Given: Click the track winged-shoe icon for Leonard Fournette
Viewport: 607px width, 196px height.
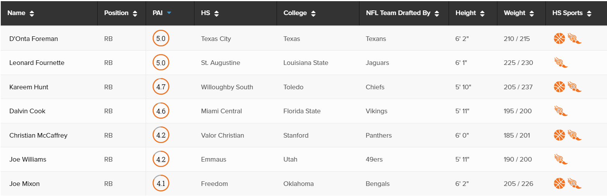Looking at the screenshot, I should point(561,63).
